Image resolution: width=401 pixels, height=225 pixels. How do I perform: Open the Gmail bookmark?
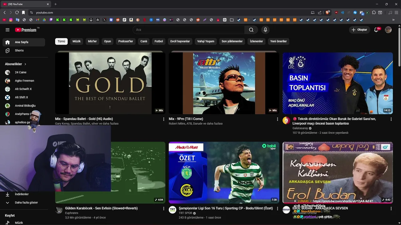(38, 20)
